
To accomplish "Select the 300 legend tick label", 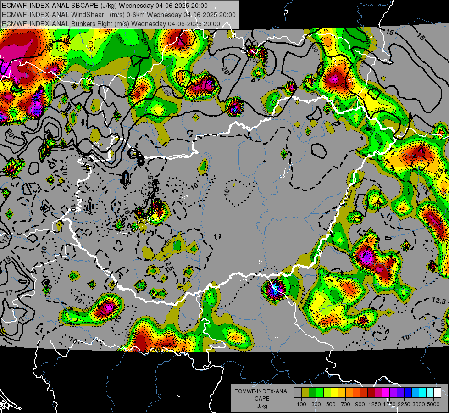I will (x=316, y=404).
